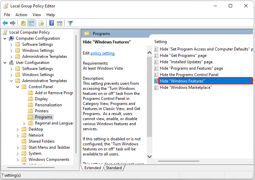Click description pane scroll up arrow
This screenshot has height=180, width=255.
point(149,53)
